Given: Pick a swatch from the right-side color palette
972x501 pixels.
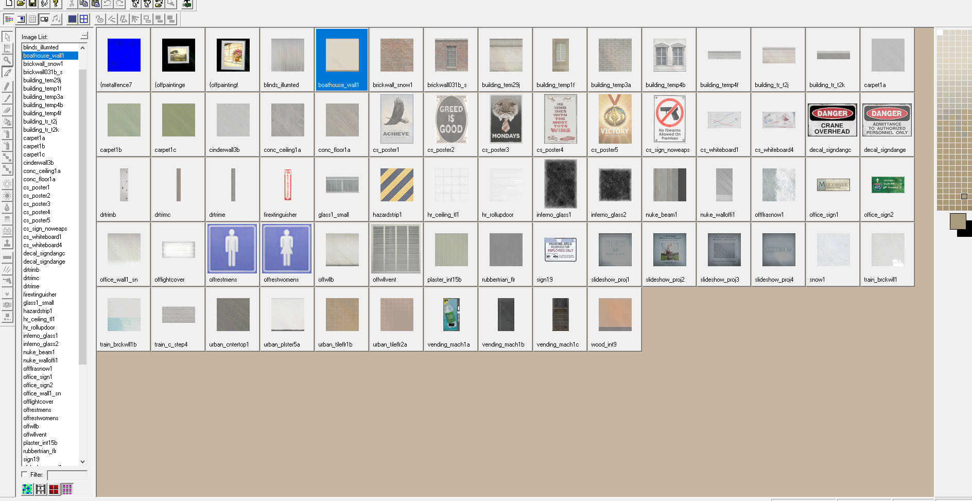Looking at the screenshot, I should (x=952, y=103).
